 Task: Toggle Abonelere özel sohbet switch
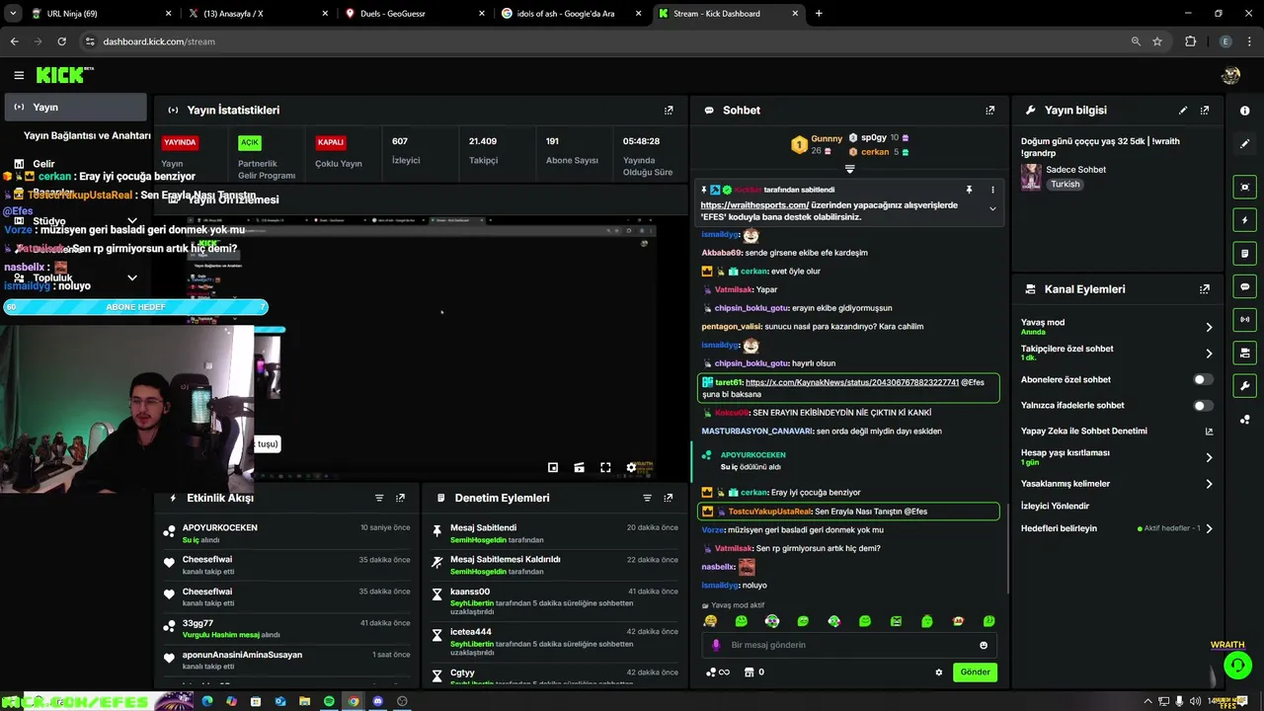(x=1203, y=379)
